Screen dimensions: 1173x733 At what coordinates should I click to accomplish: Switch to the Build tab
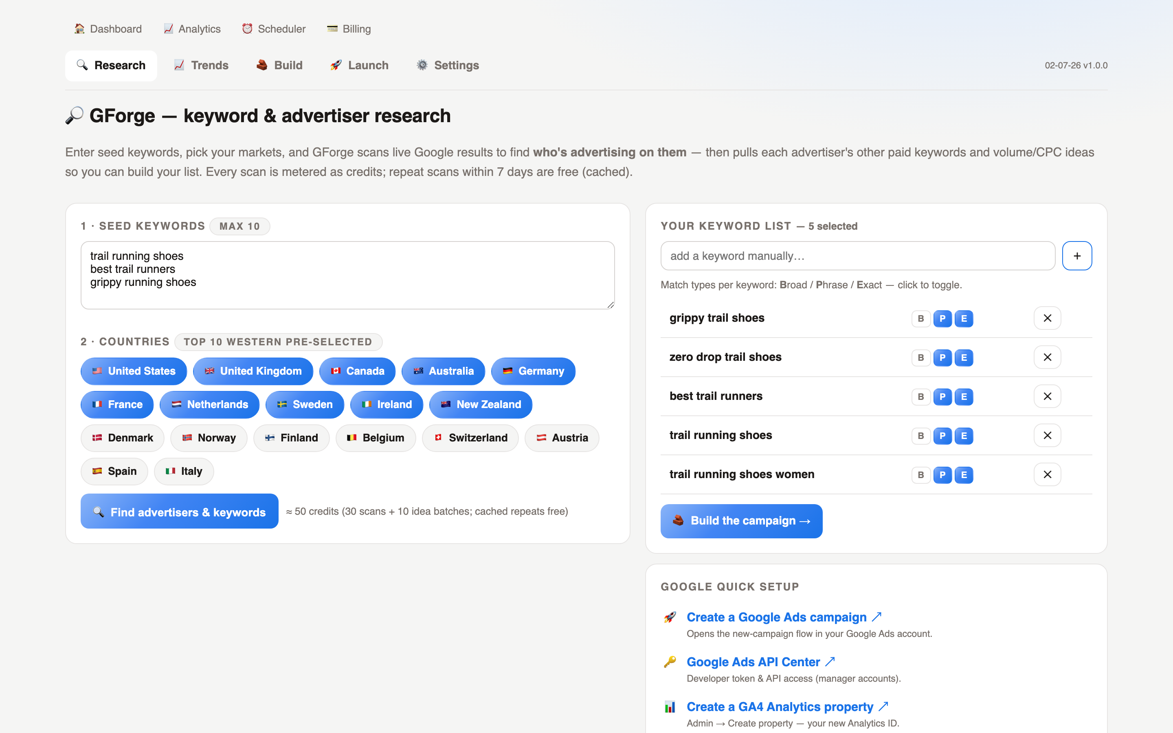pyautogui.click(x=280, y=66)
